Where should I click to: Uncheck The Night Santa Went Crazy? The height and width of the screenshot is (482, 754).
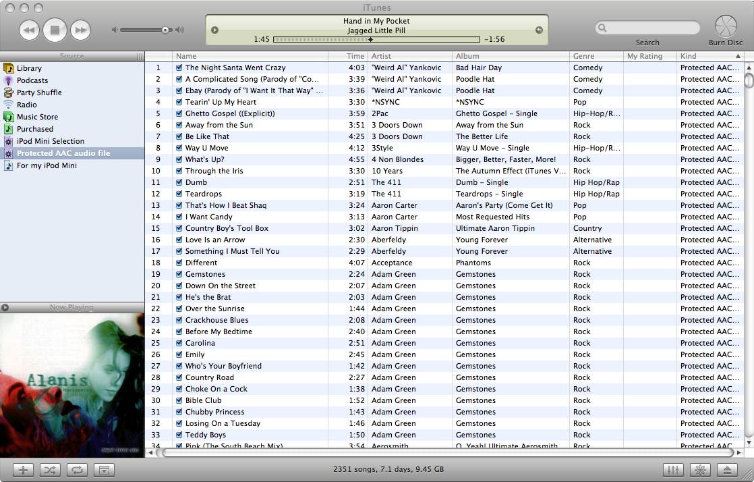coord(179,68)
